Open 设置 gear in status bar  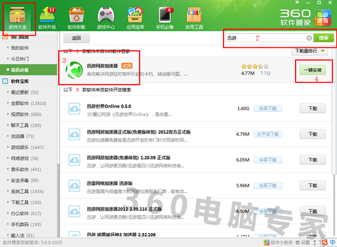tap(303, 243)
